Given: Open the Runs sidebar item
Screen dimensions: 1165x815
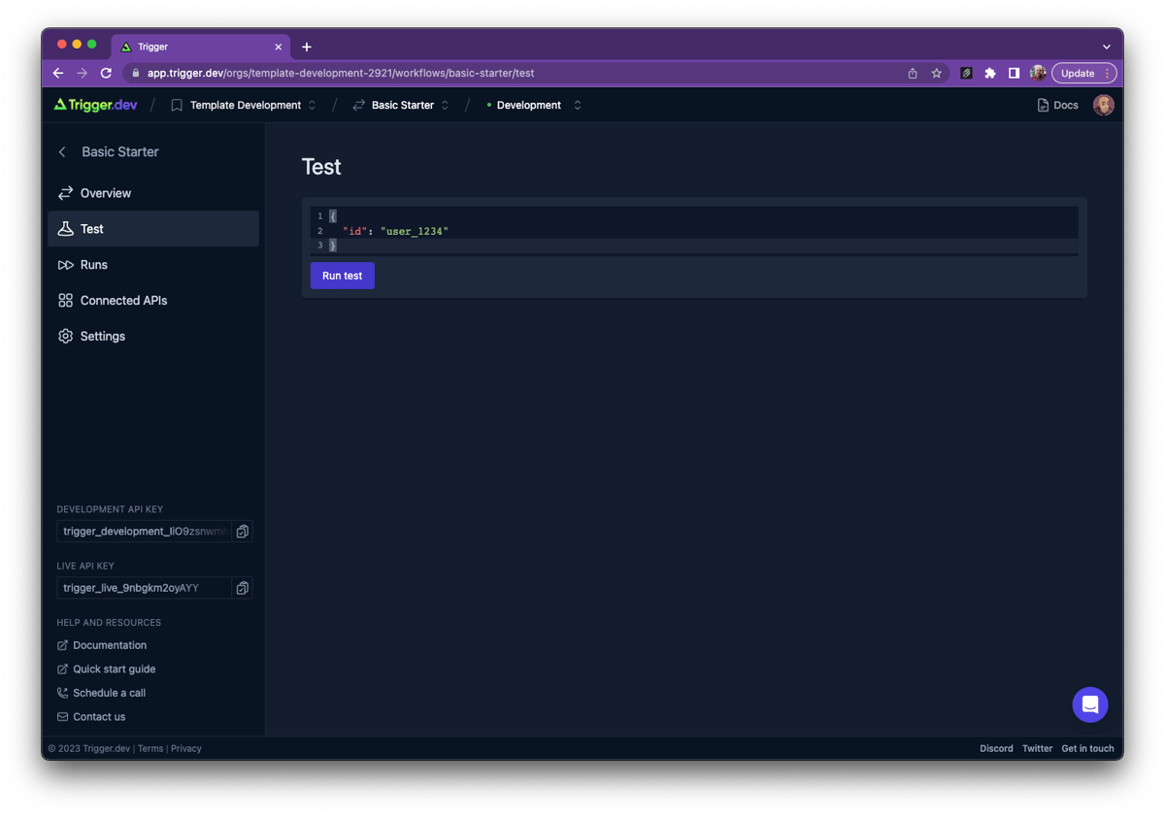Looking at the screenshot, I should tap(153, 265).
